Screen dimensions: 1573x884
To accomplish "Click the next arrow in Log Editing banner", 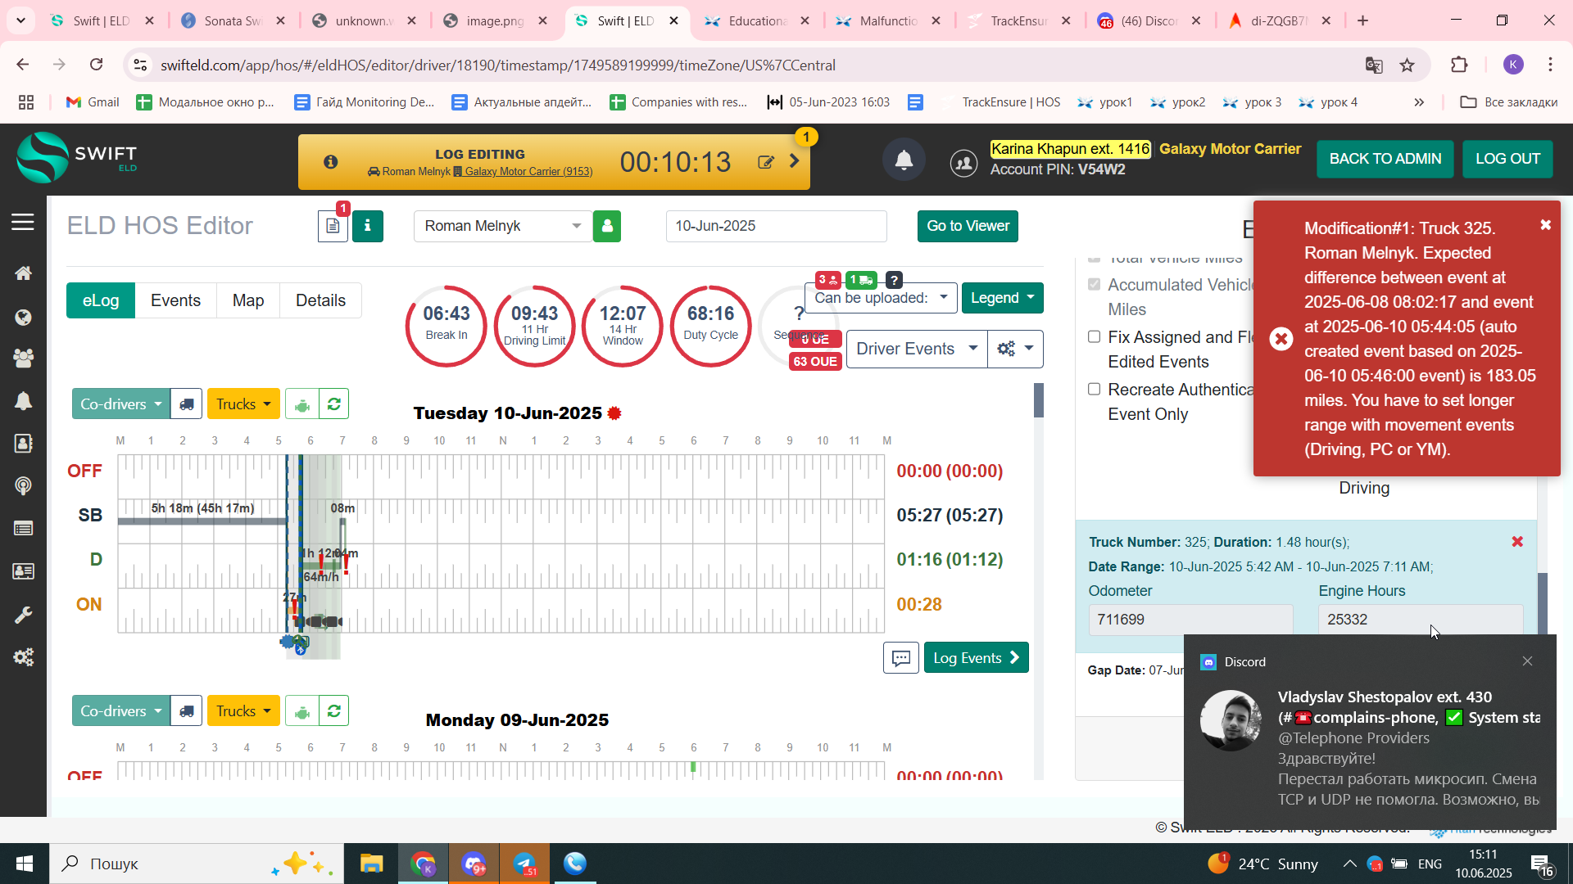I will [794, 161].
